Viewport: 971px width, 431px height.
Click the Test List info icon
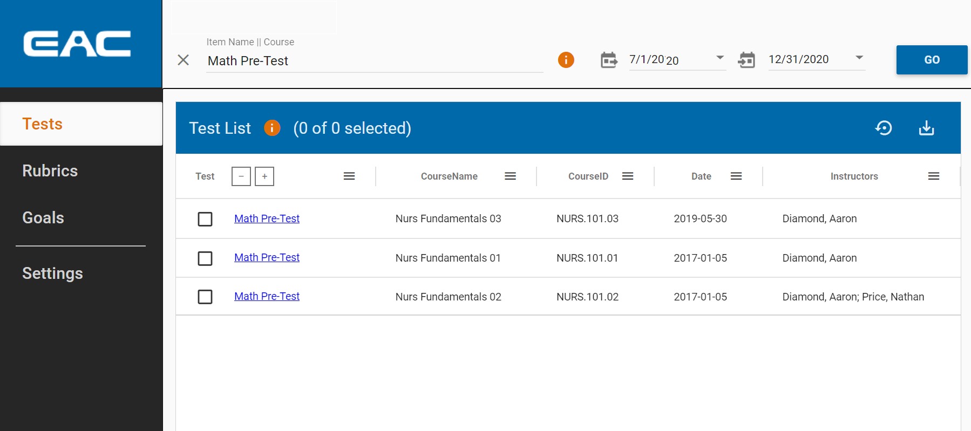click(x=272, y=128)
